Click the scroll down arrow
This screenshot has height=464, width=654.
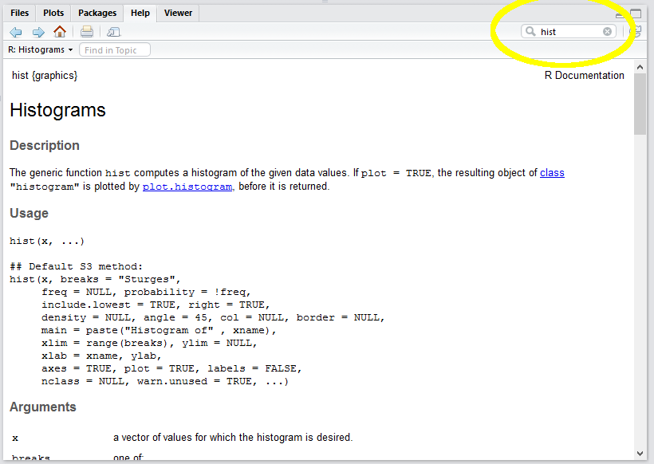pos(640,454)
